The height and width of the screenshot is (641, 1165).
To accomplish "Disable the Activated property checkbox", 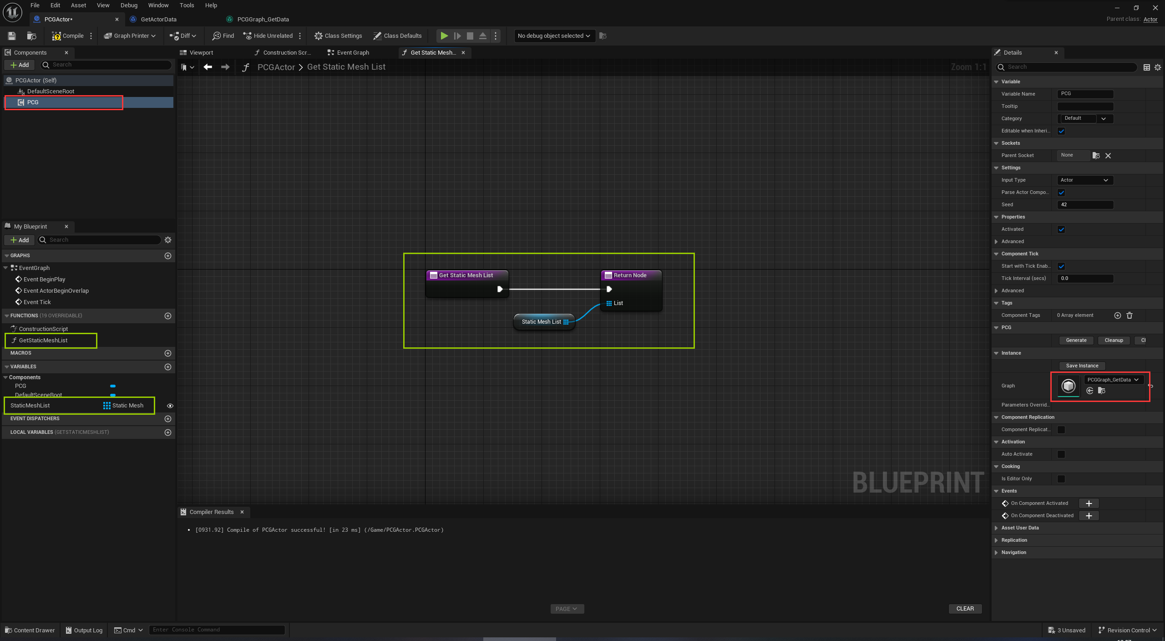I will tap(1061, 229).
